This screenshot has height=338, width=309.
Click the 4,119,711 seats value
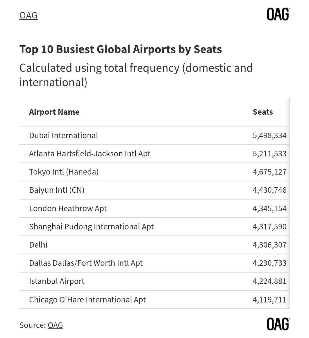pos(269,300)
